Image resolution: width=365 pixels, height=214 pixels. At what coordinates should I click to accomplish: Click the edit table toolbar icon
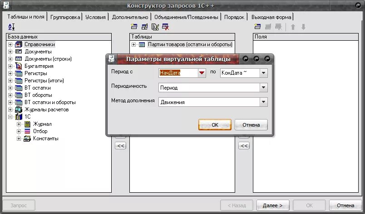[x=144, y=27]
